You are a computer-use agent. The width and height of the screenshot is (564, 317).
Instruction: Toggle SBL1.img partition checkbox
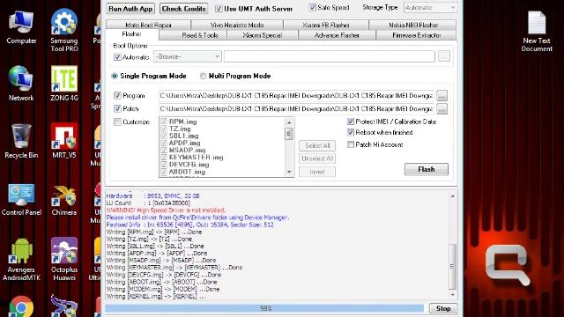coord(164,136)
